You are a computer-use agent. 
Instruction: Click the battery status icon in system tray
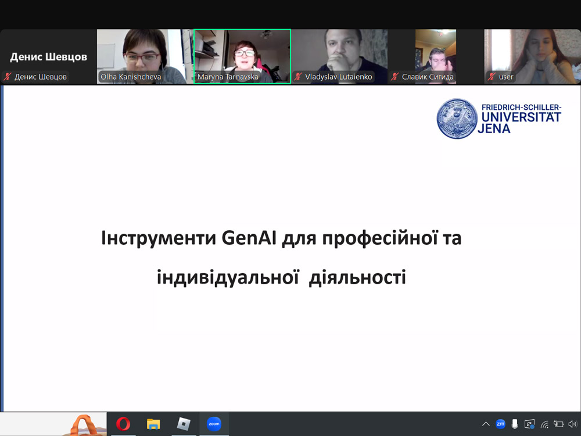[558, 424]
